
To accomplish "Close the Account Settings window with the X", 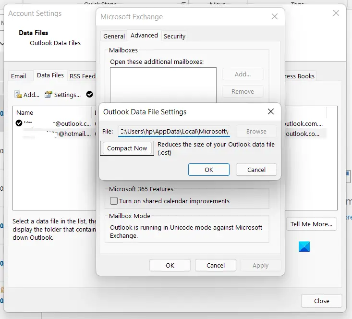I will tap(336, 13).
